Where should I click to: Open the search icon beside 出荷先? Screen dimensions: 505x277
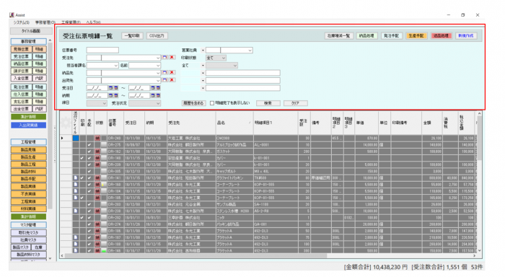point(164,80)
